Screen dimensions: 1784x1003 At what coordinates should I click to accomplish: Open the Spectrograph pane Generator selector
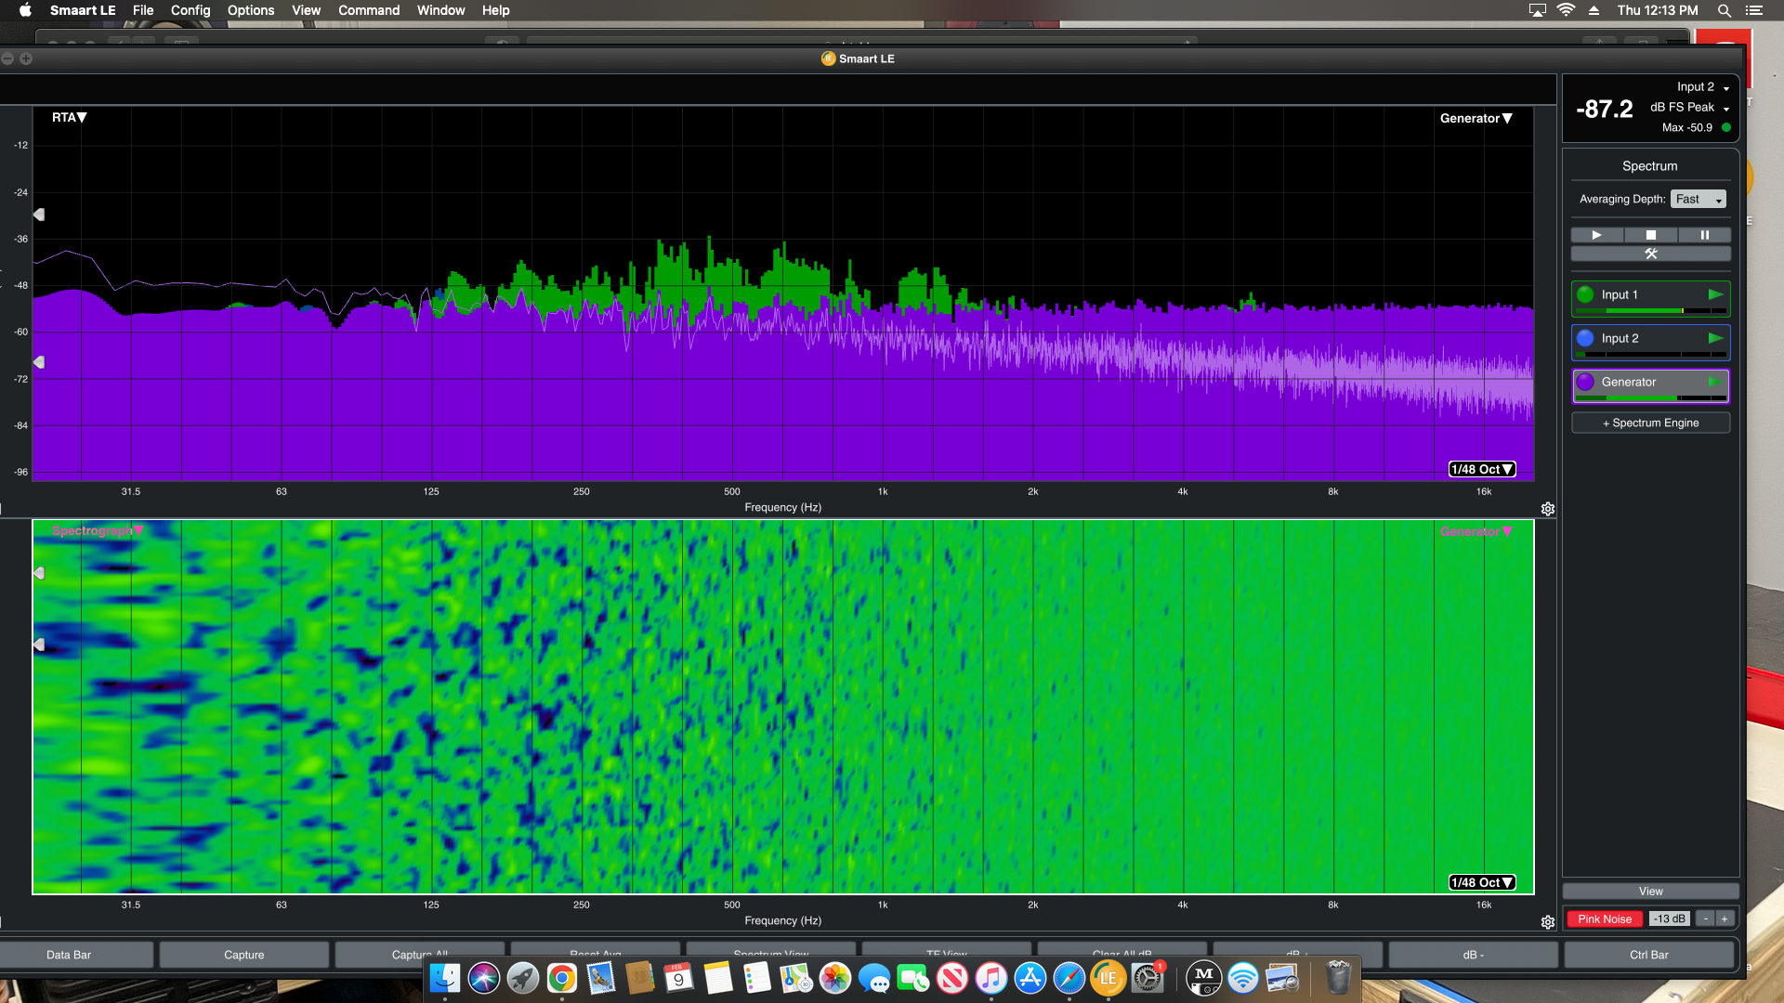click(x=1476, y=531)
